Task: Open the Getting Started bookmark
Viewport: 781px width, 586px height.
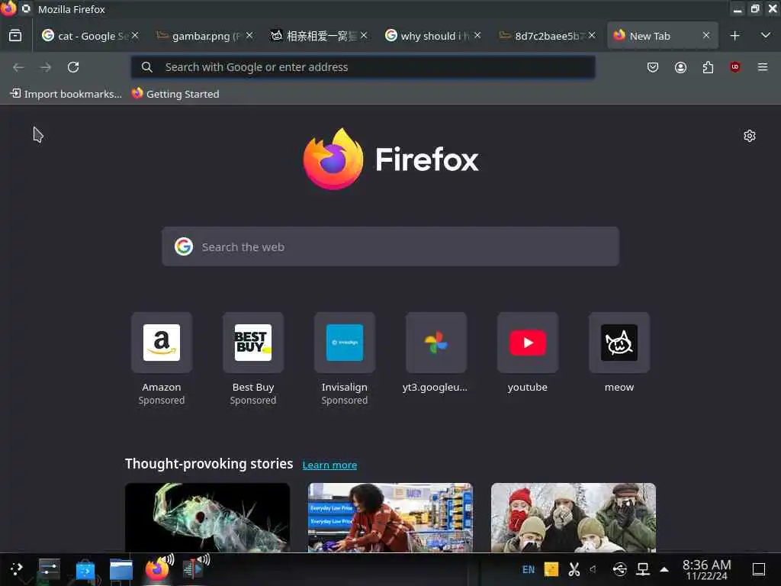Action: tap(175, 94)
